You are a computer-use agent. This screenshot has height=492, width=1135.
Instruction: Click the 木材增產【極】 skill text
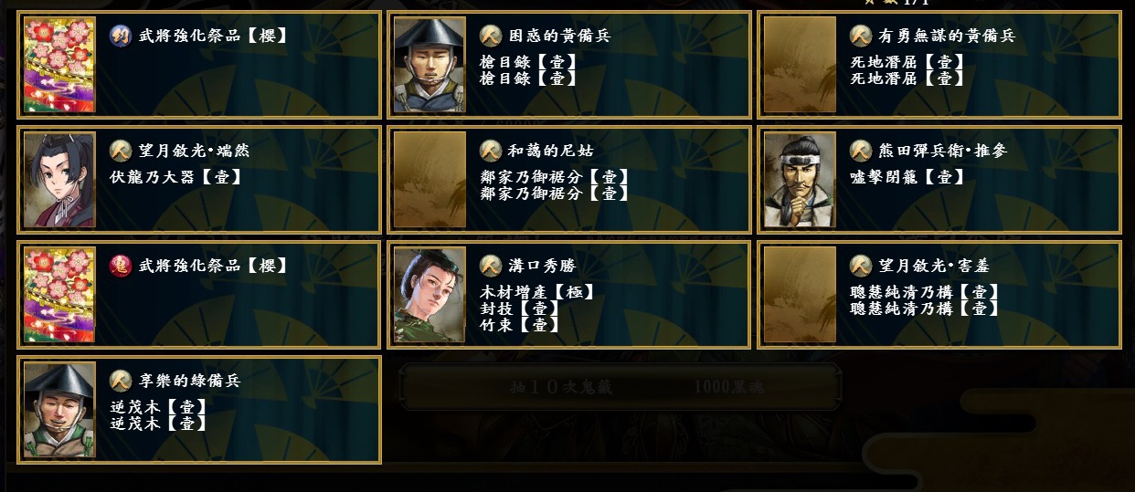(x=538, y=292)
